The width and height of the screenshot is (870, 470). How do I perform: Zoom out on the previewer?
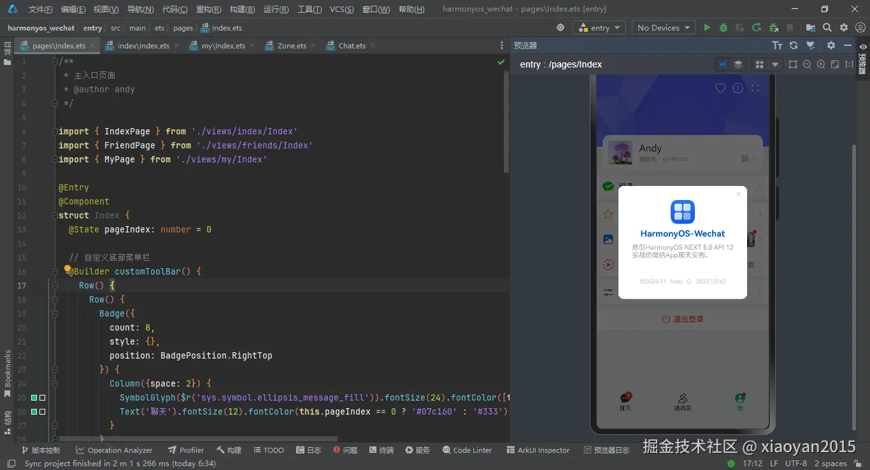coord(807,64)
